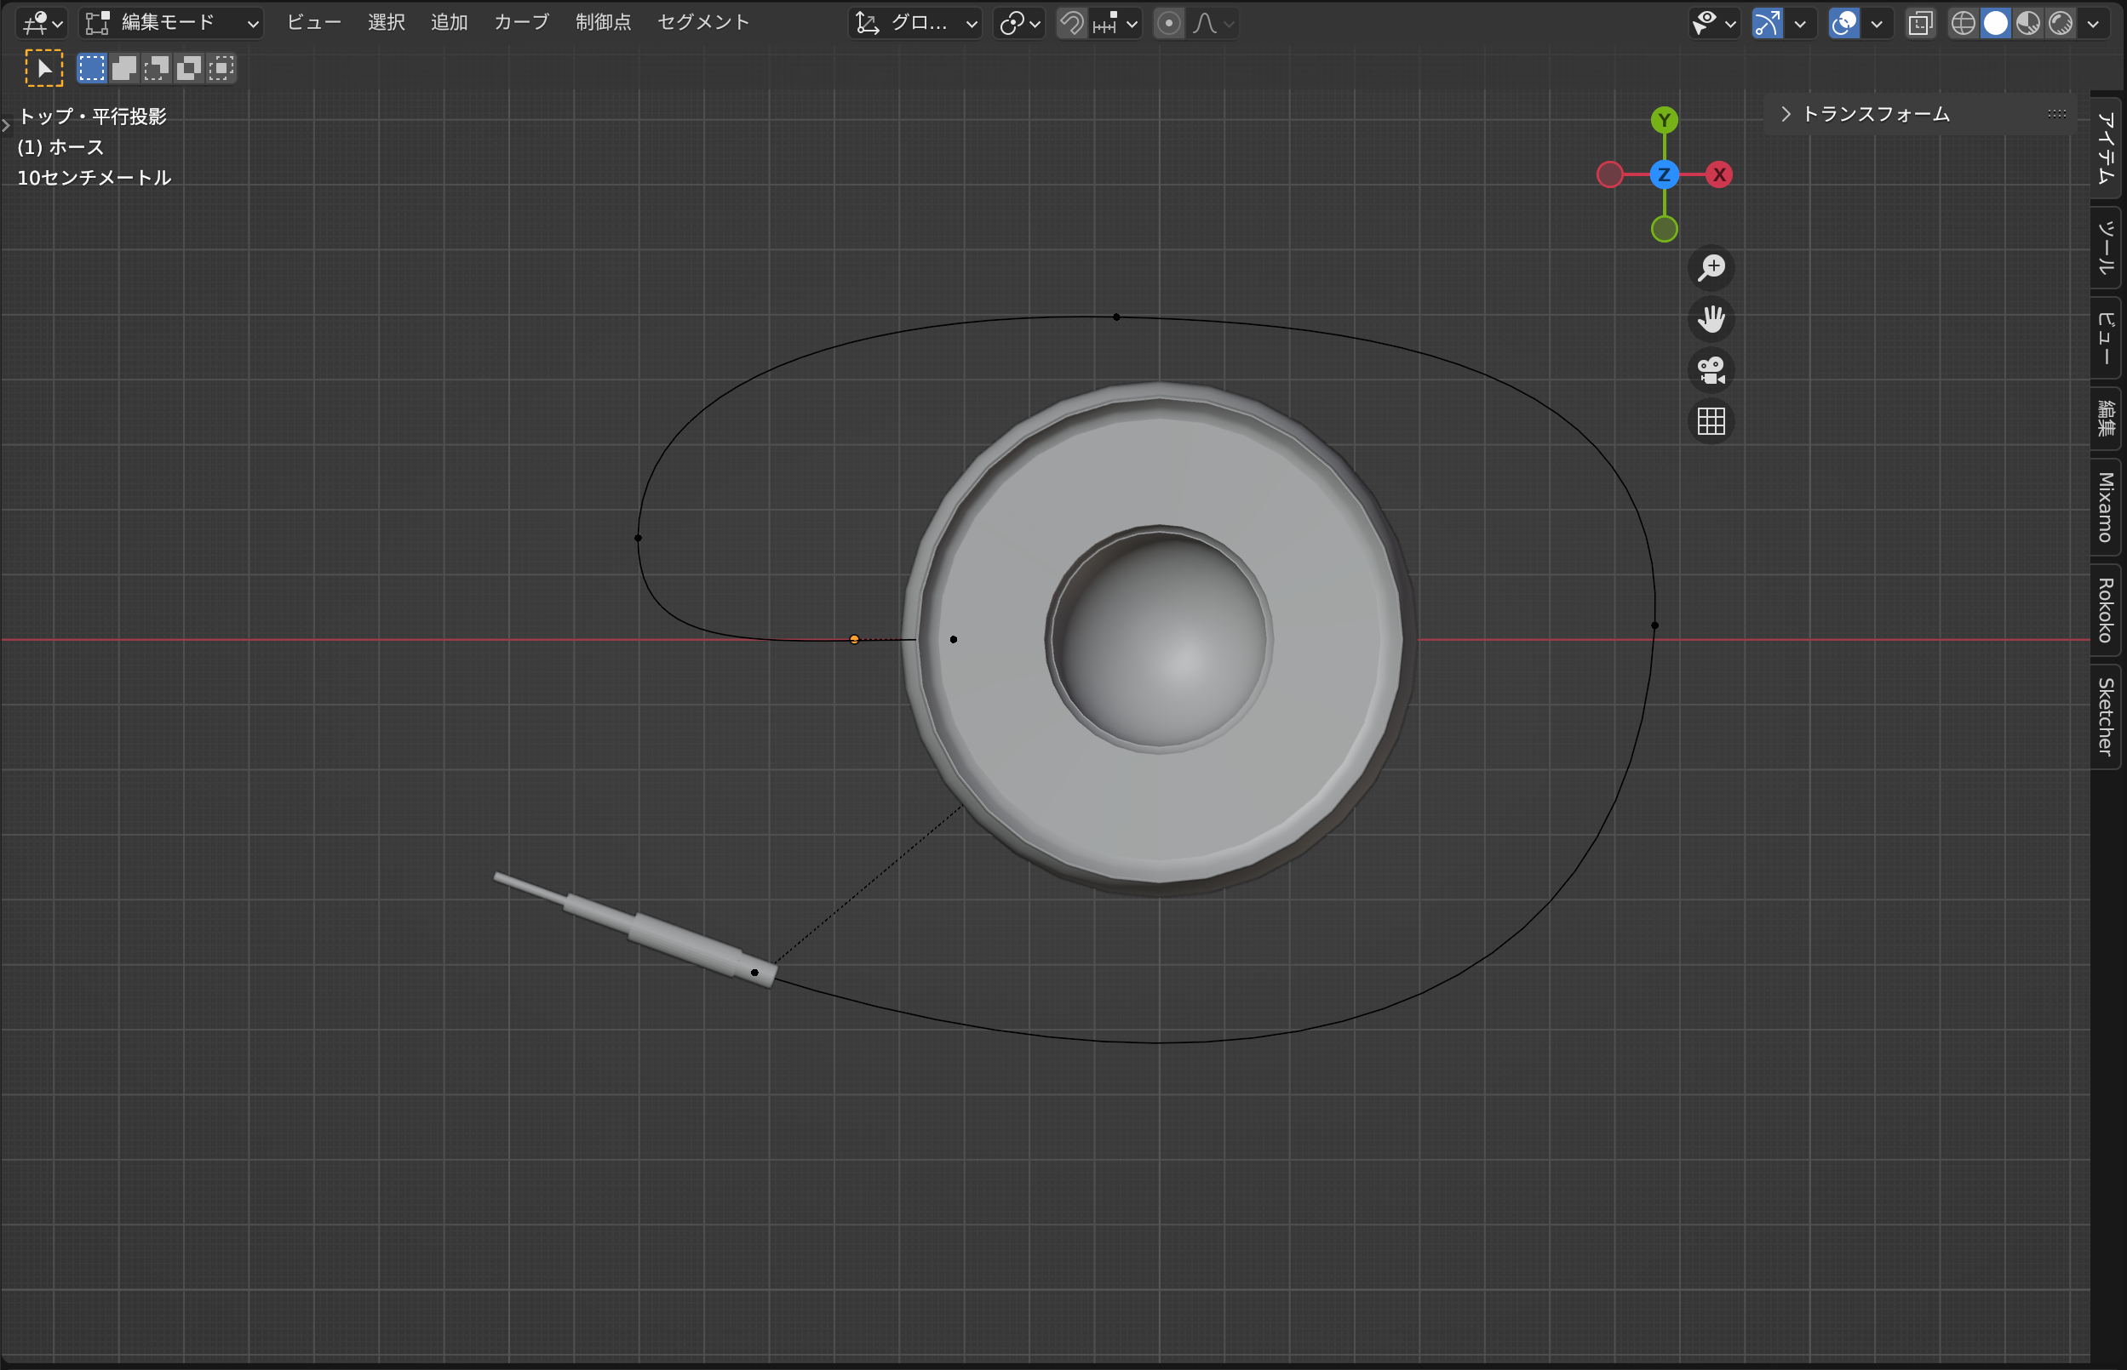Click the blue Z axis gizmo
Image resolution: width=2127 pixels, height=1370 pixels.
pos(1665,174)
